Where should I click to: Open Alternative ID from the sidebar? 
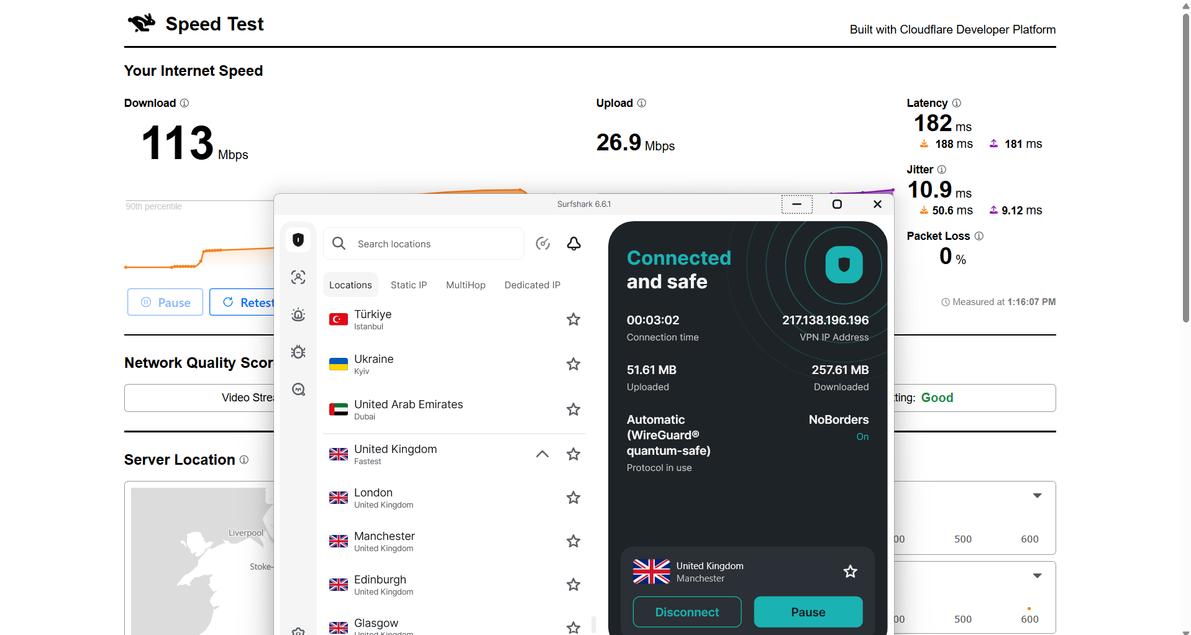click(x=298, y=278)
